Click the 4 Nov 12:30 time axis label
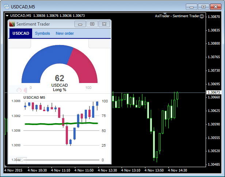The width and height of the screenshot is (225, 177). (107, 170)
